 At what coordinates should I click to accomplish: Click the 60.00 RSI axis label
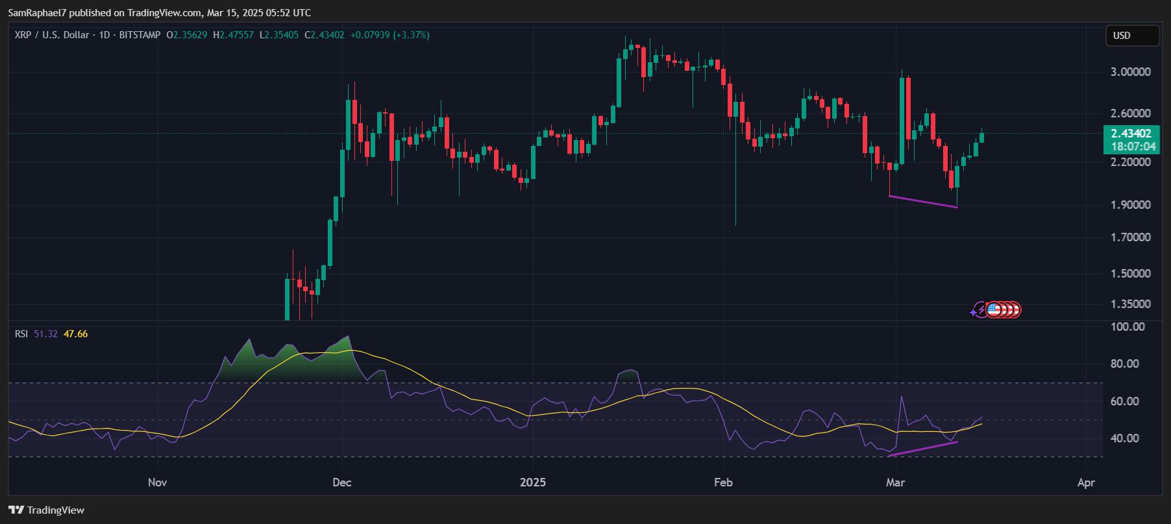tap(1125, 401)
